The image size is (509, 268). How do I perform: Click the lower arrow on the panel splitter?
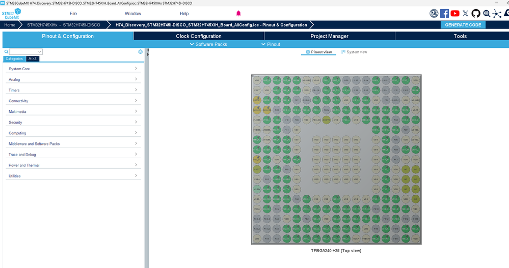148,54
